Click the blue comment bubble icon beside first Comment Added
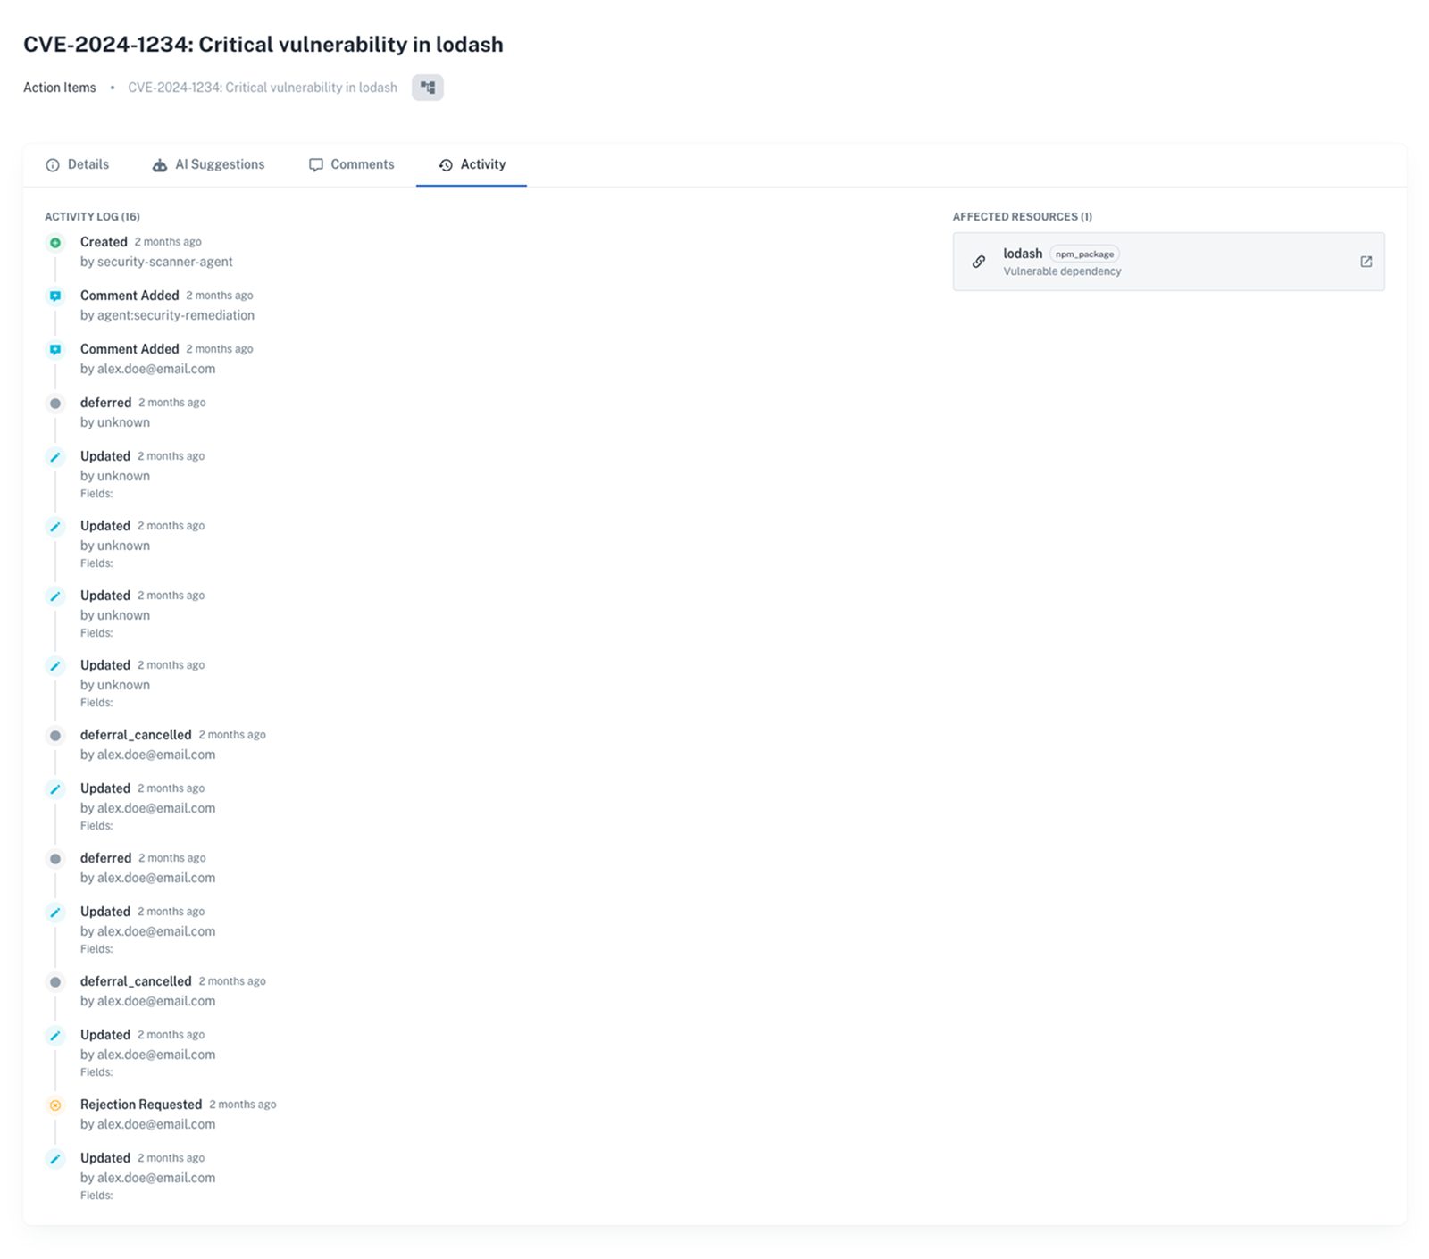1429x1259 pixels. pyautogui.click(x=55, y=296)
